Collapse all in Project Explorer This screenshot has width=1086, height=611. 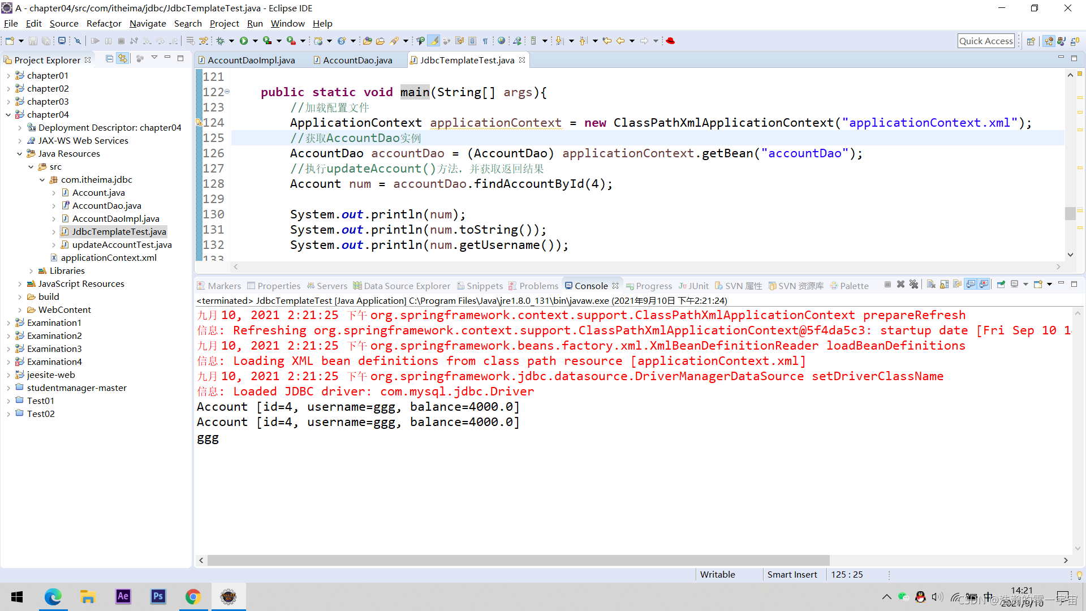point(110,59)
